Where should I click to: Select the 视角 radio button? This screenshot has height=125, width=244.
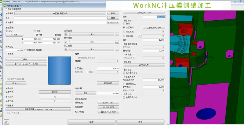35,31
